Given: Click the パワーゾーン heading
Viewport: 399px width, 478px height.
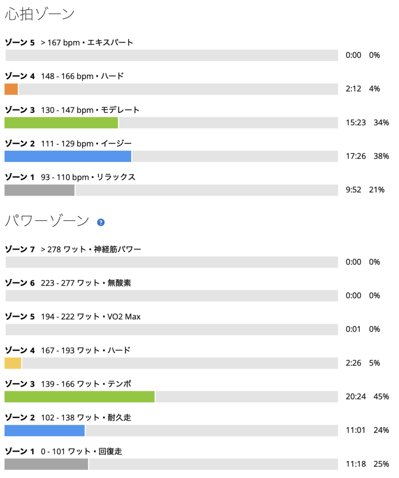Looking at the screenshot, I should click(47, 221).
